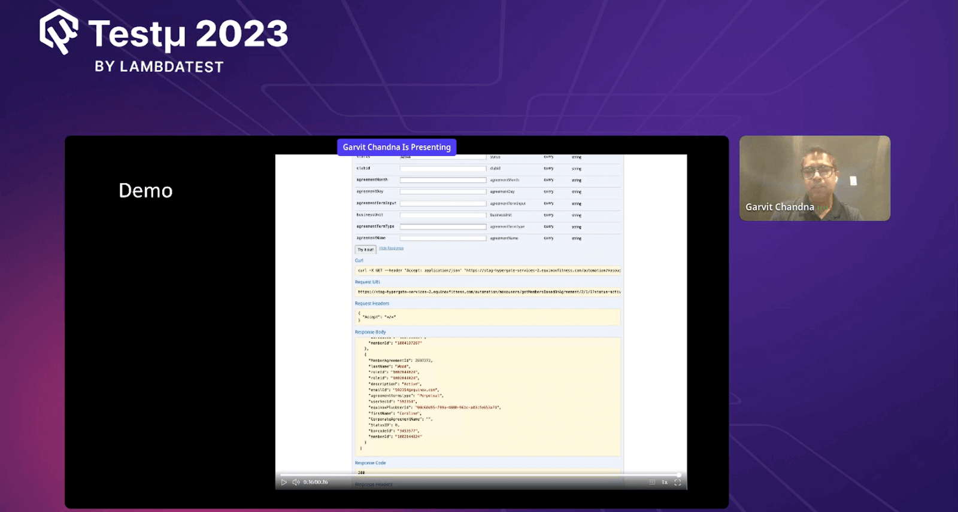Open the captions option on the video player
Image resolution: width=958 pixels, height=512 pixels.
(652, 482)
